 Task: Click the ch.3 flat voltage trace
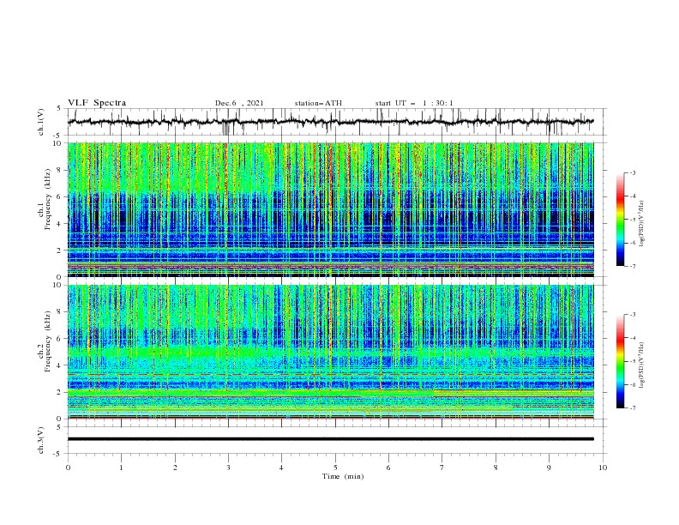coord(330,439)
